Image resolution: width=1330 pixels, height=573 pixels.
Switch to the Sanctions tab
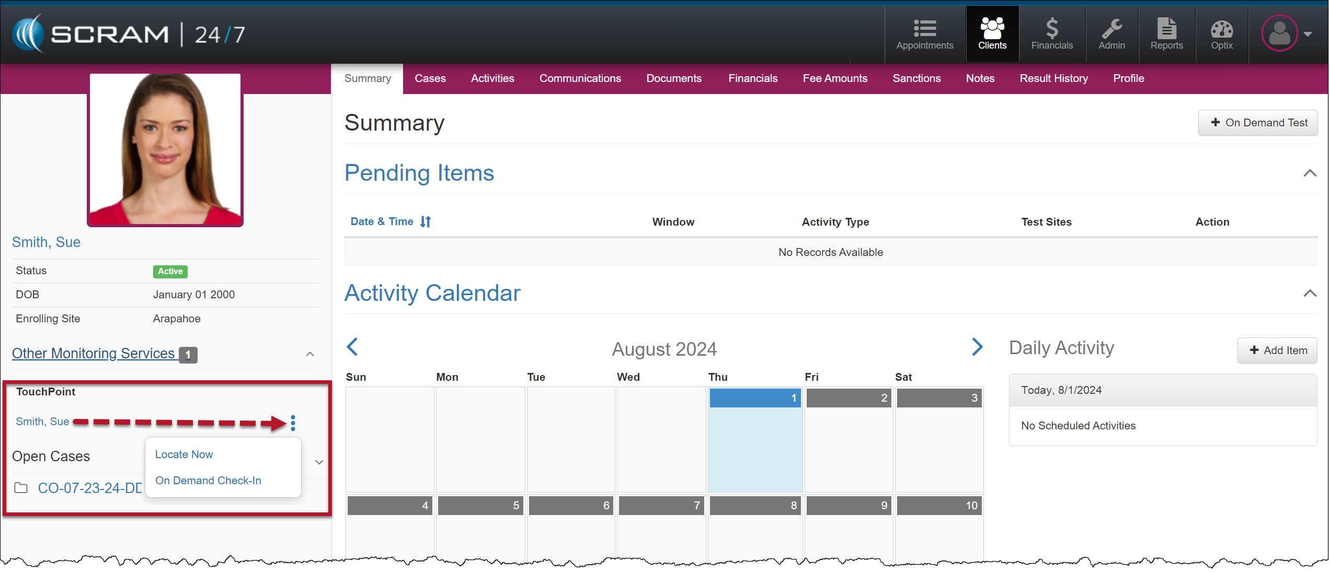click(916, 78)
